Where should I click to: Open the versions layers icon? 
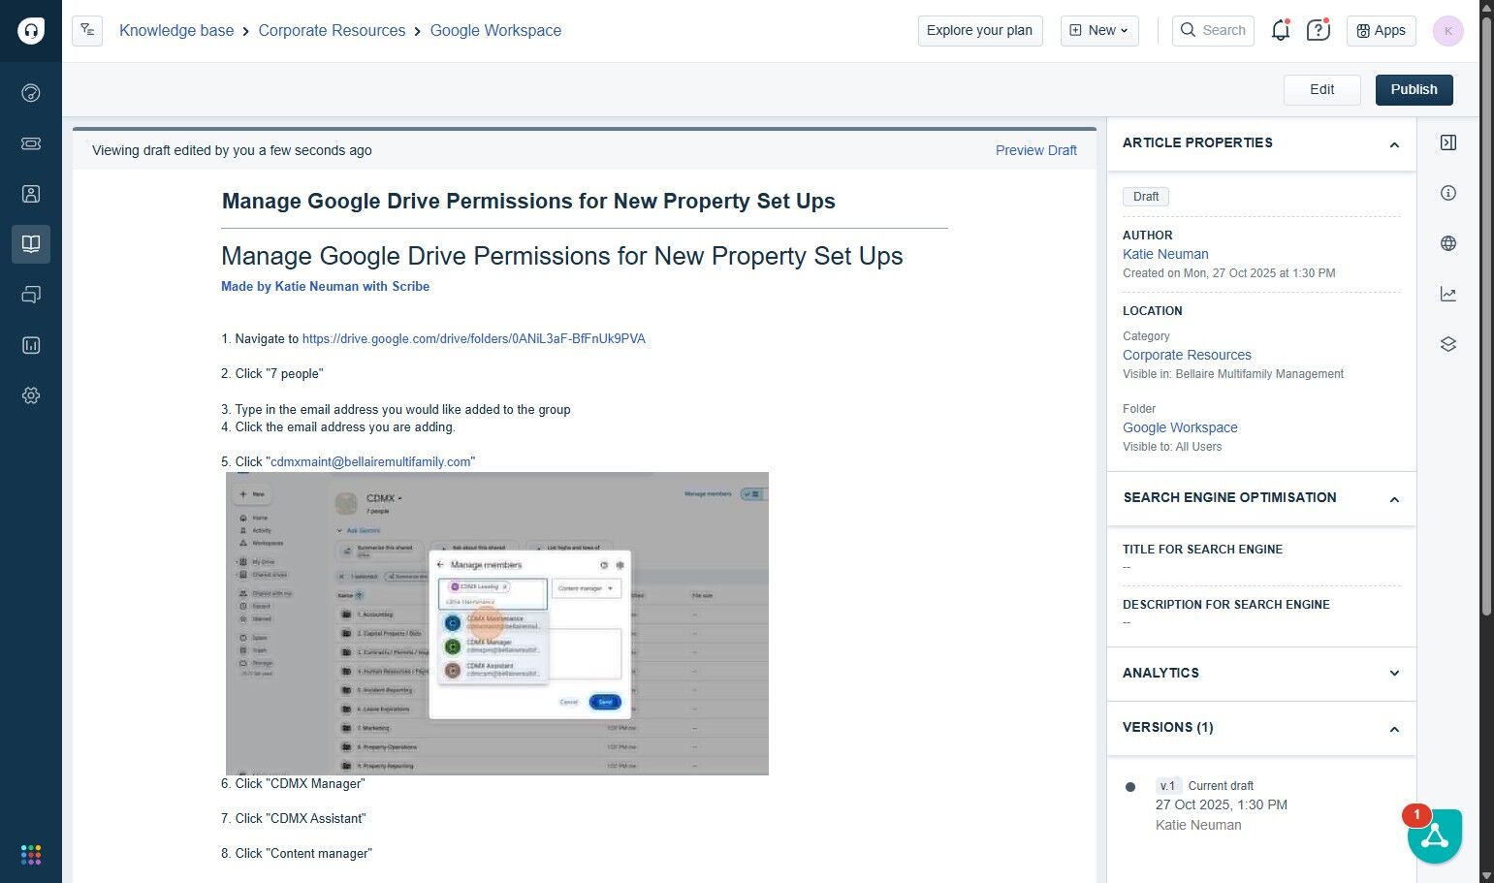point(1448,344)
